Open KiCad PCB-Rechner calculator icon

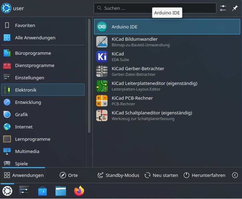click(x=102, y=101)
